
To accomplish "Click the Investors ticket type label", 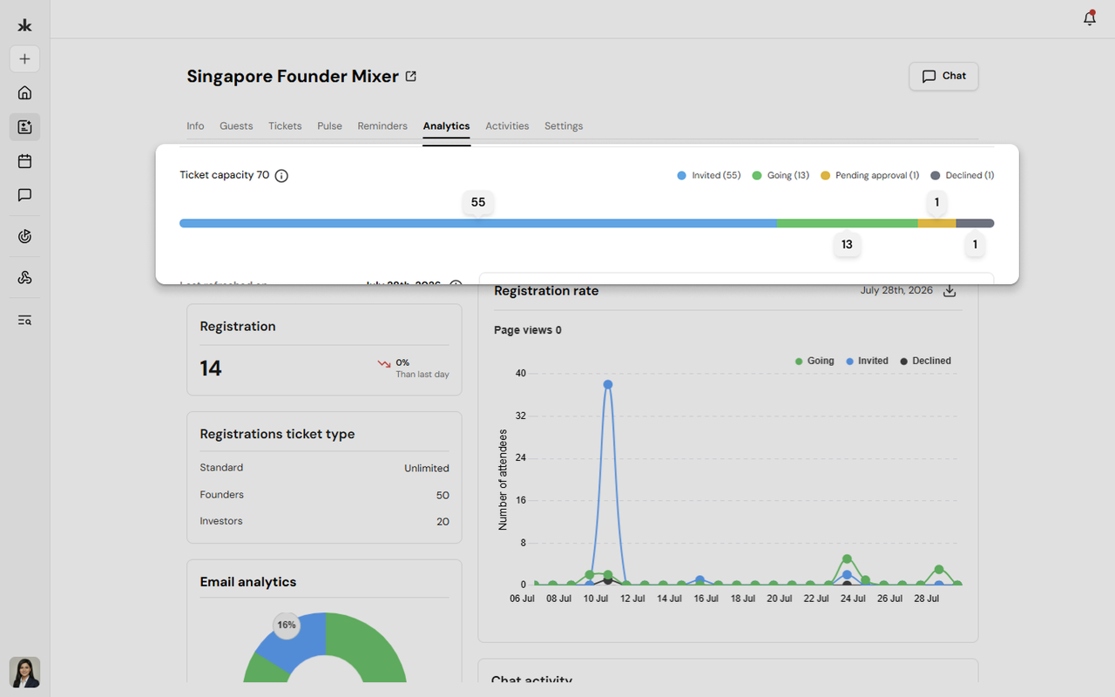I will click(221, 521).
